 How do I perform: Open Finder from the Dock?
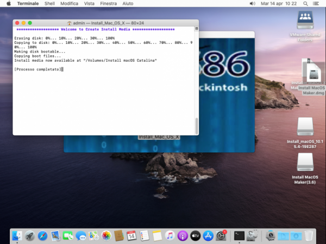point(17,236)
